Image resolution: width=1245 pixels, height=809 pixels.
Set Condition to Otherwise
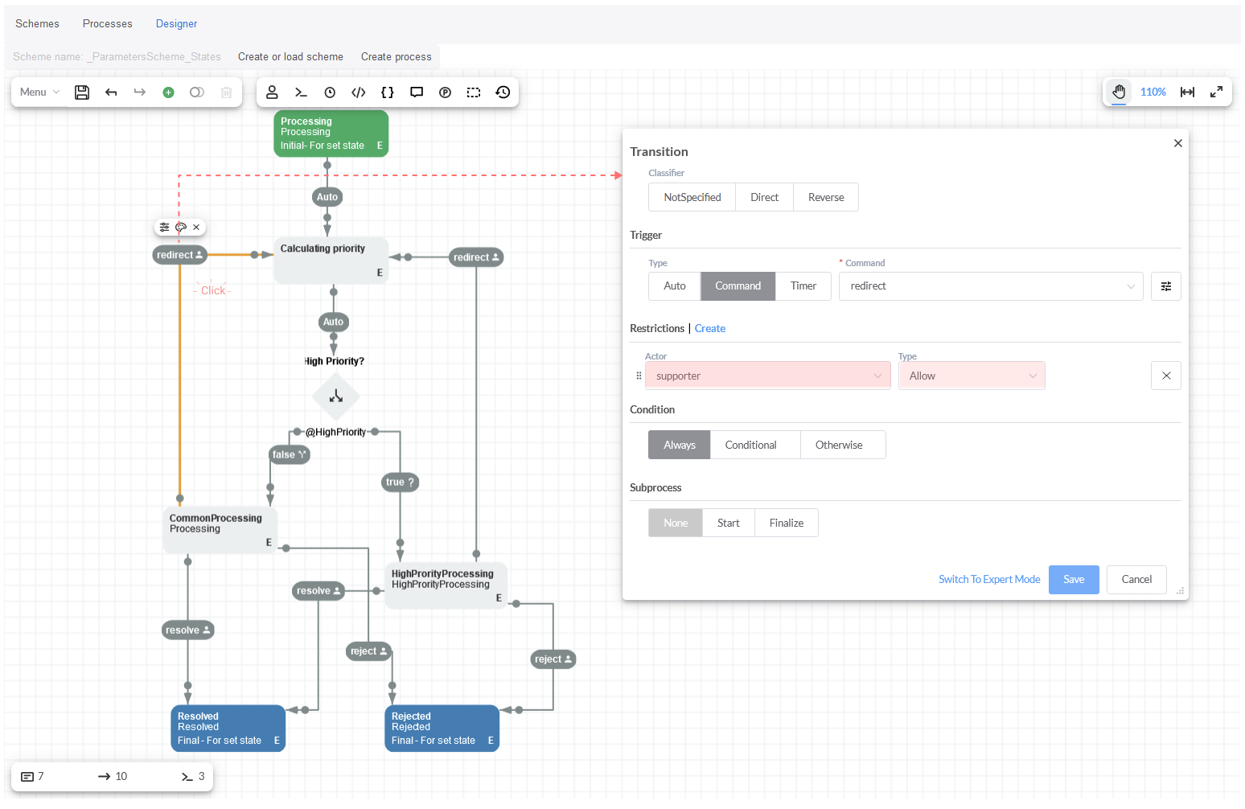[843, 445]
